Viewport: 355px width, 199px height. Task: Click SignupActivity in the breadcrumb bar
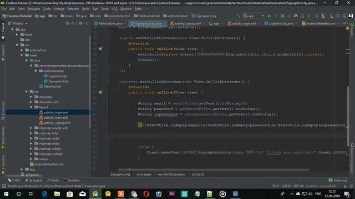coord(120,175)
